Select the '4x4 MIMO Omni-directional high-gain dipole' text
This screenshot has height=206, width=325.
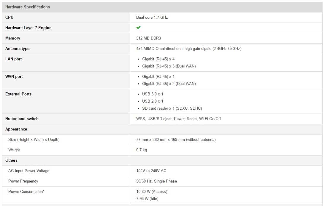point(174,48)
